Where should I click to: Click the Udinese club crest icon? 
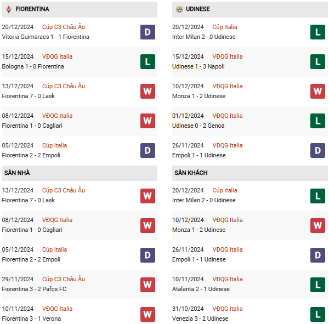[x=179, y=9]
